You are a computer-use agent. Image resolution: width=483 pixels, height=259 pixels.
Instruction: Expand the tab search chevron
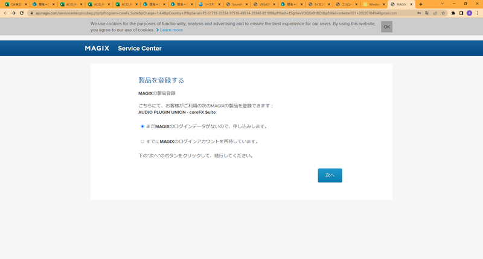(443, 4)
